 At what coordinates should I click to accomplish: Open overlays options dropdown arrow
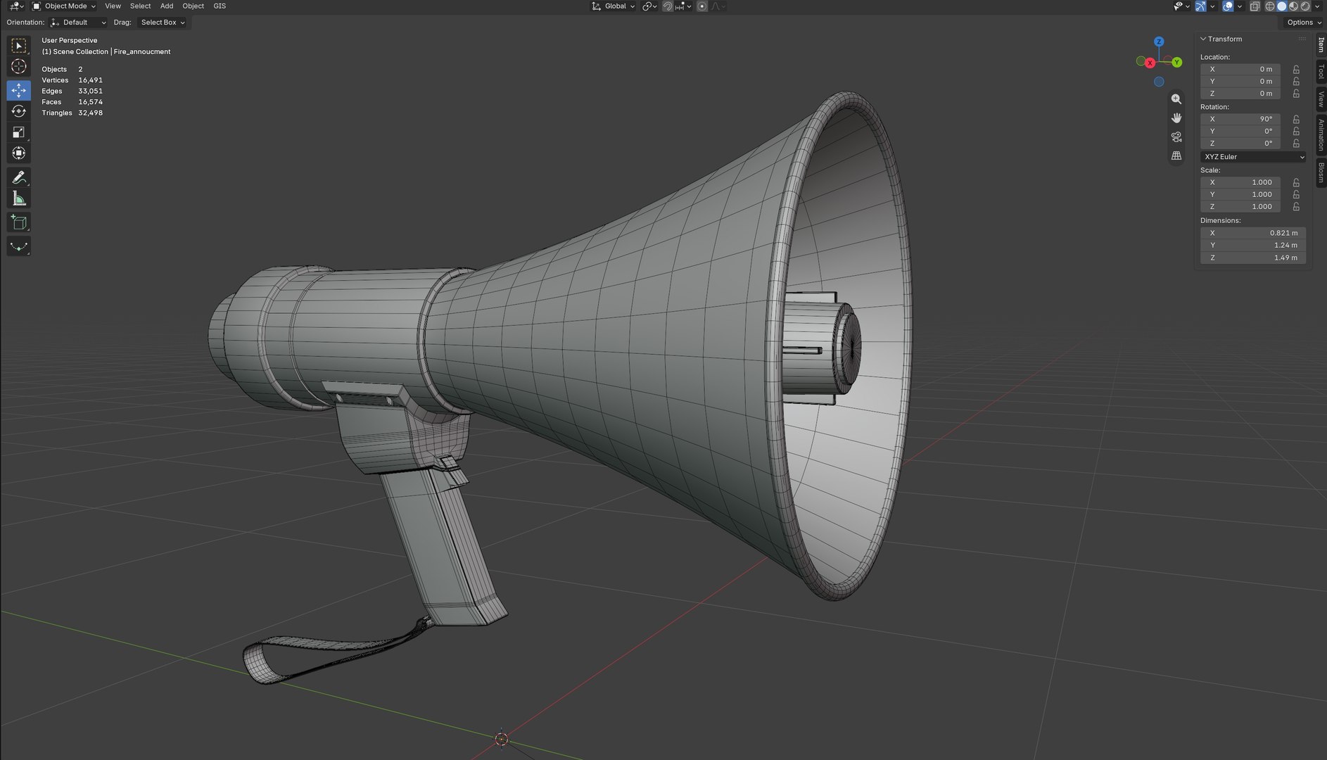(x=1240, y=6)
